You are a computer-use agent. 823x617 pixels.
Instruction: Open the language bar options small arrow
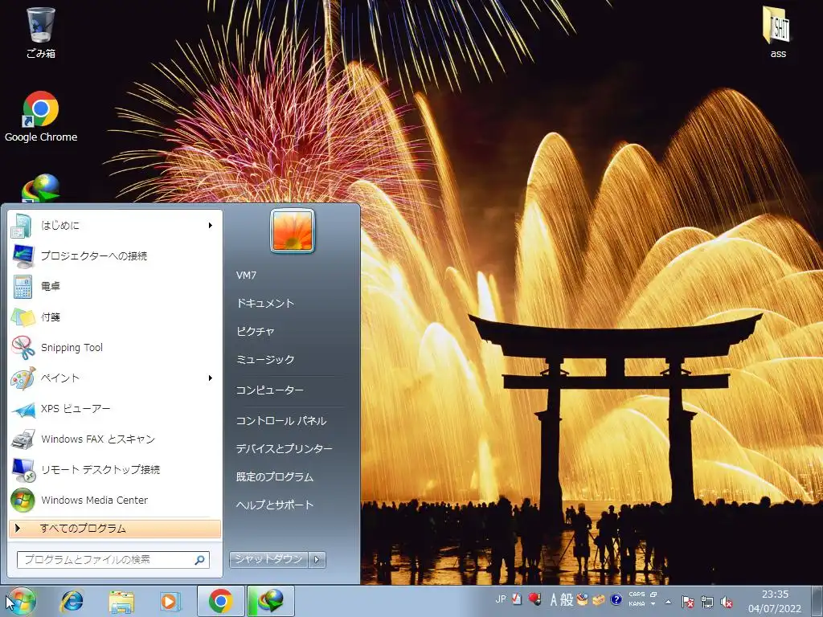click(653, 604)
